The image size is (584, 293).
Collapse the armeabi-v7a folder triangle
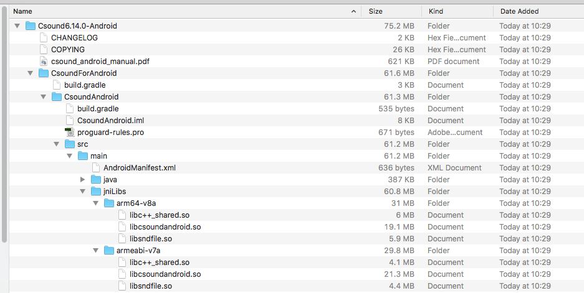point(95,251)
